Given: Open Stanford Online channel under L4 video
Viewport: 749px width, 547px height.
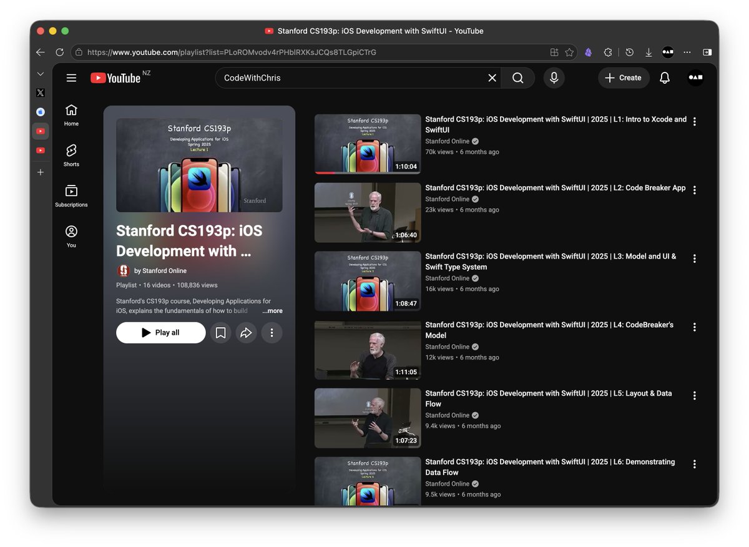Looking at the screenshot, I should 448,347.
